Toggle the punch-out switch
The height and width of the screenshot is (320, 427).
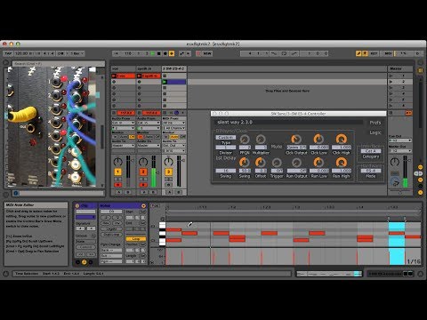point(294,53)
